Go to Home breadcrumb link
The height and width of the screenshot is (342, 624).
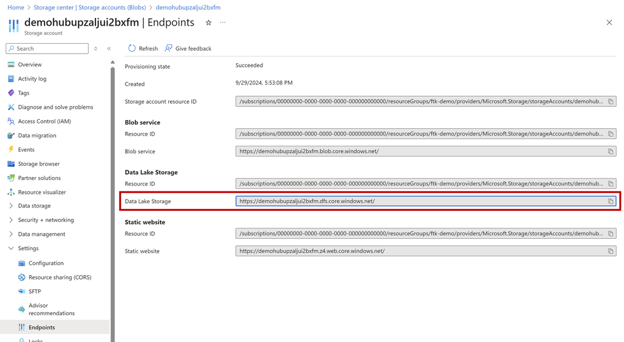coord(16,8)
